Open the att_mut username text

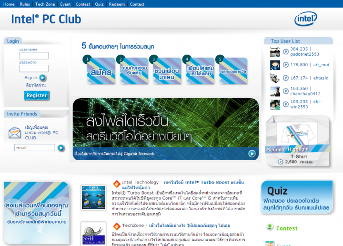click(x=322, y=65)
